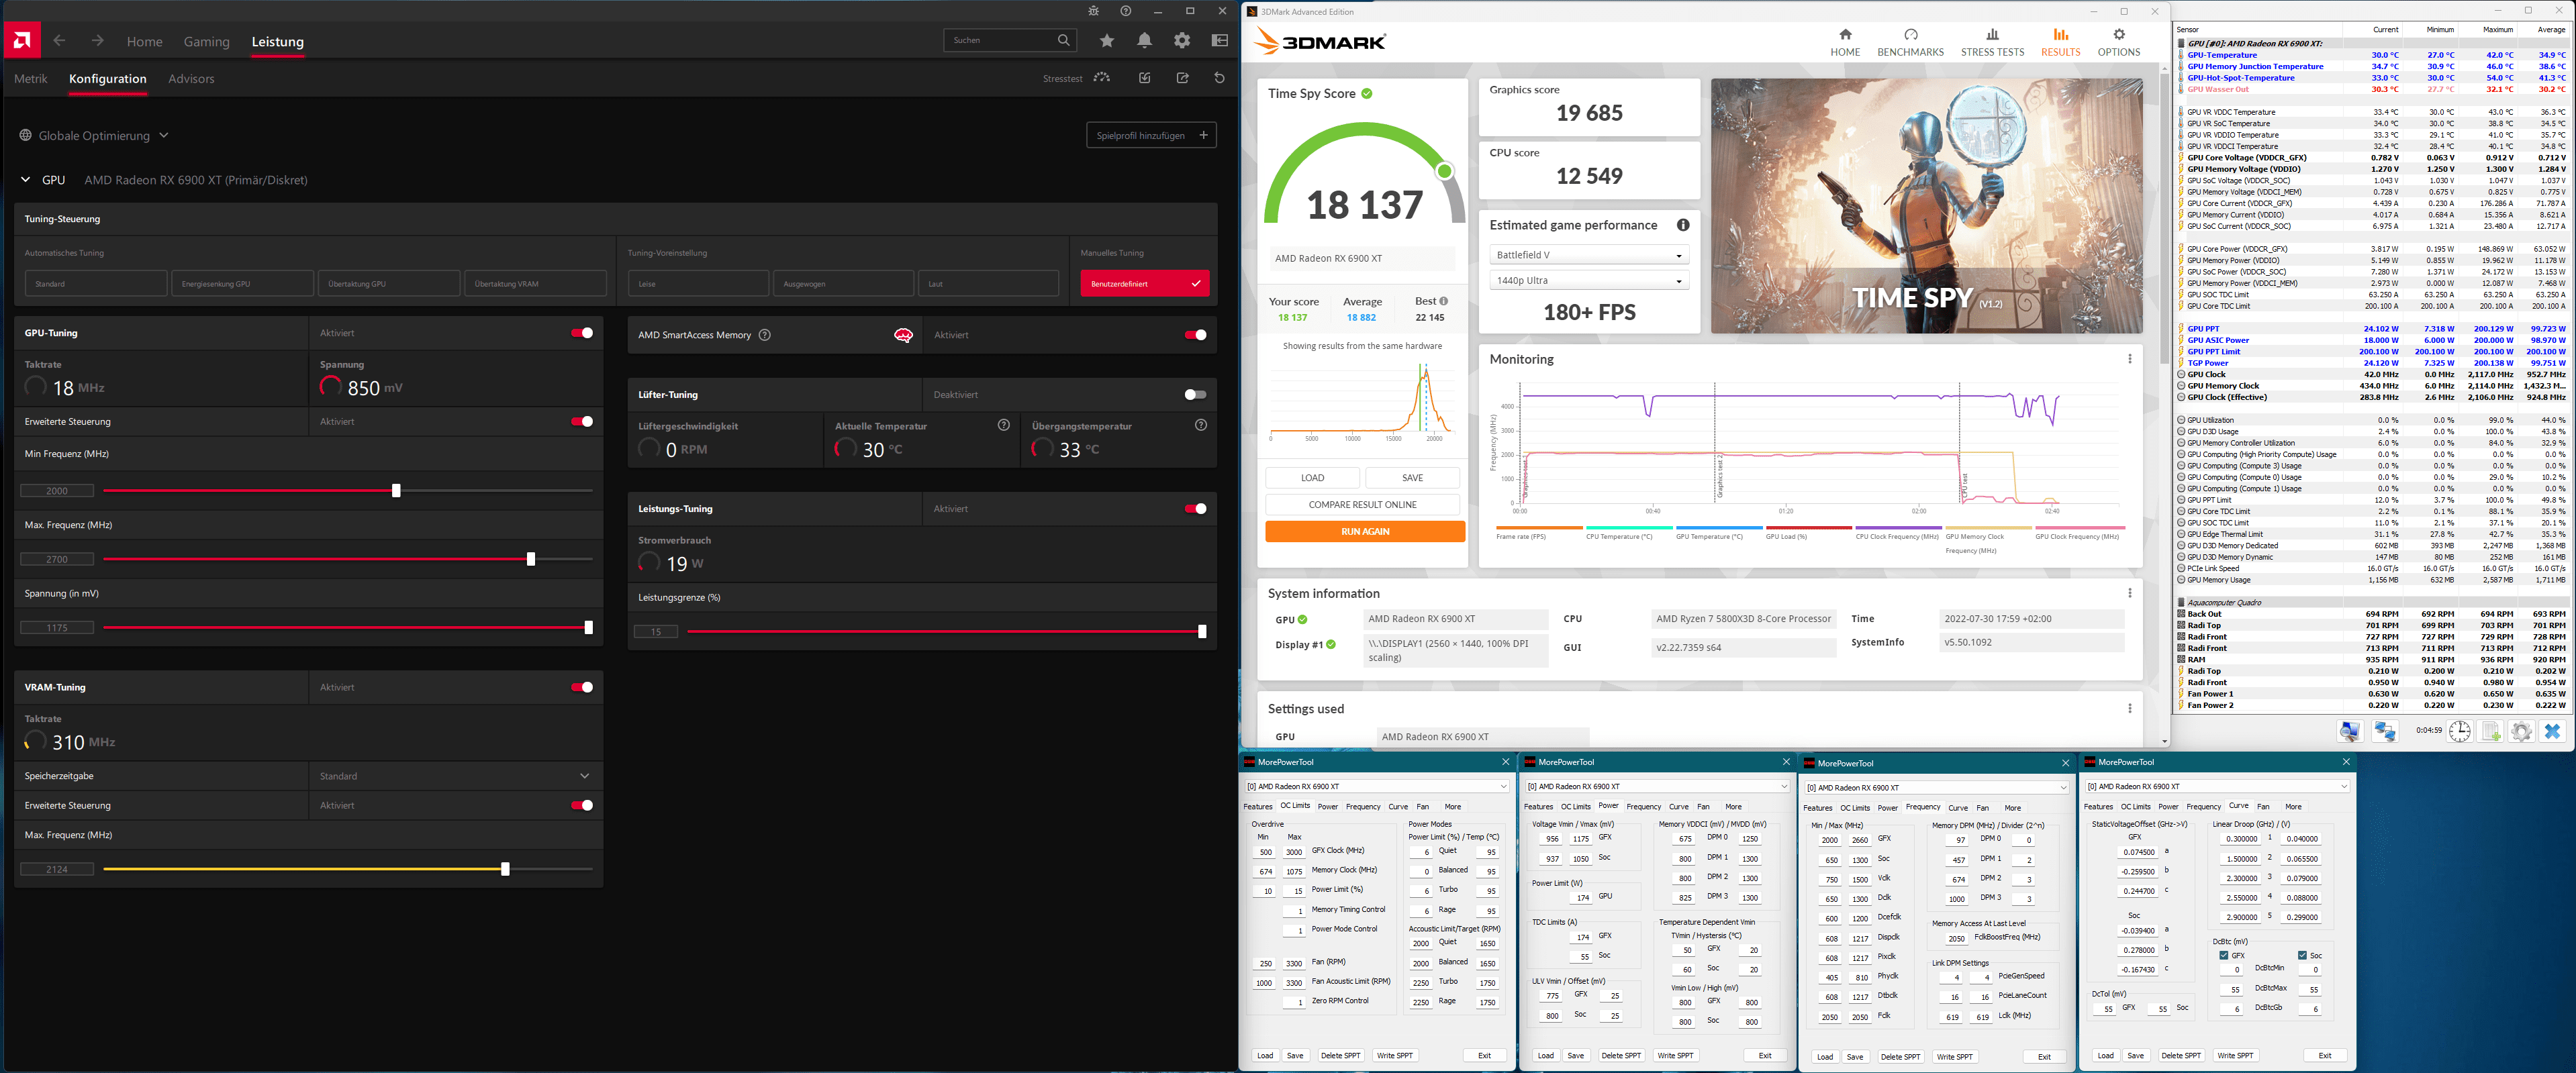Open the bug report tool icon
Screen dimensions: 2576x1073
[1093, 11]
